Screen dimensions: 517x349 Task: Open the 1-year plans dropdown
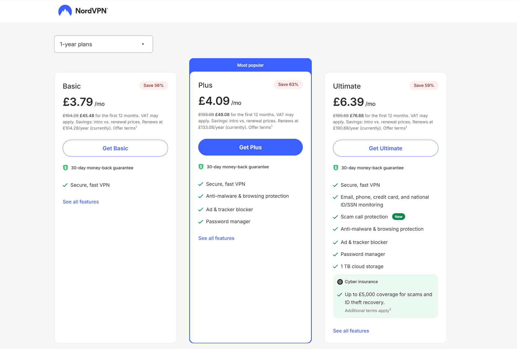point(103,44)
